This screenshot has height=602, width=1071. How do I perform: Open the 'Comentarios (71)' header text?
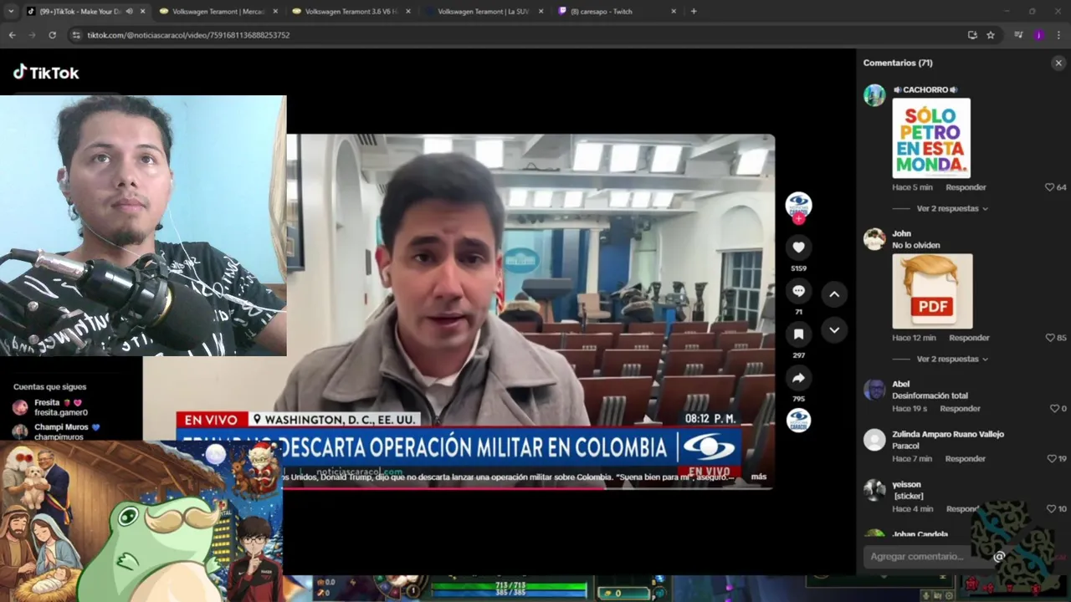click(x=898, y=63)
